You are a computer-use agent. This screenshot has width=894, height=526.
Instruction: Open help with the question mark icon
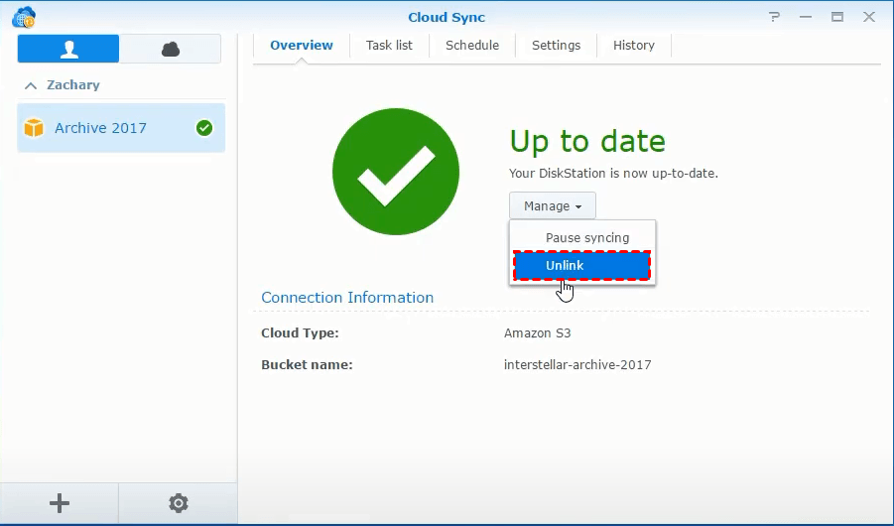pos(774,17)
